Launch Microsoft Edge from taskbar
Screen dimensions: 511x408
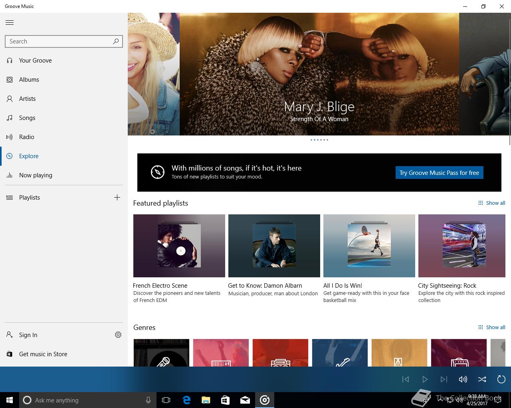[x=186, y=400]
